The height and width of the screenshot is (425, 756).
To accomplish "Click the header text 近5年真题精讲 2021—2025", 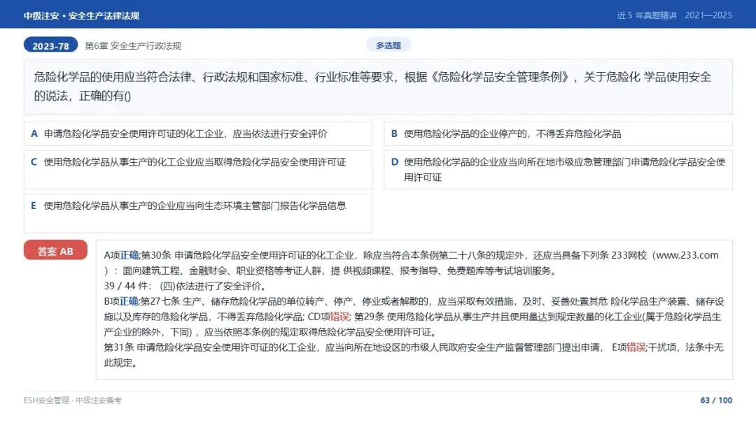I will (675, 15).
